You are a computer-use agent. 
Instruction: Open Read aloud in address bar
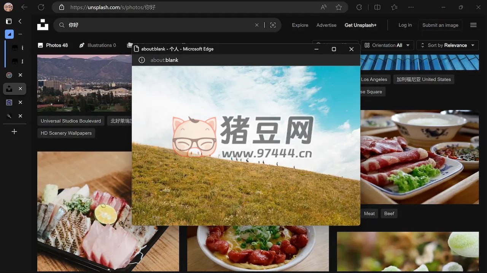(x=323, y=7)
